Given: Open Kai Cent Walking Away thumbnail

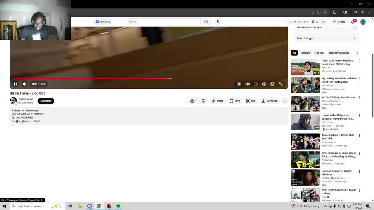Looking at the screenshot, I should pos(305,104).
